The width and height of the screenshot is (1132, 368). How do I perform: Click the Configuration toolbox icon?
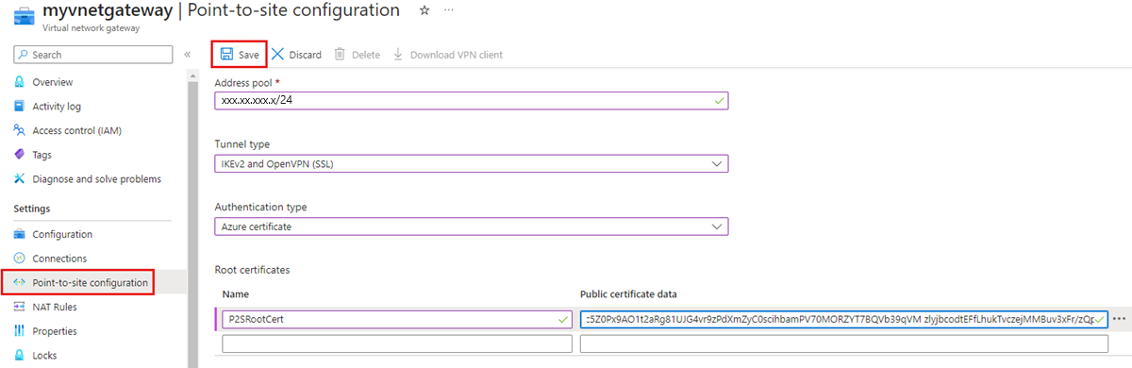[20, 234]
